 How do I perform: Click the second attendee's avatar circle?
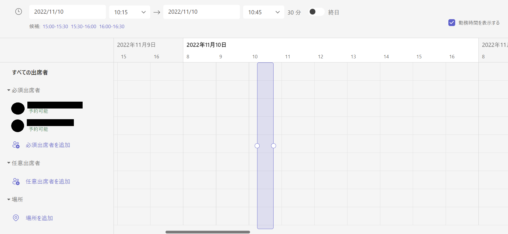pyautogui.click(x=18, y=126)
